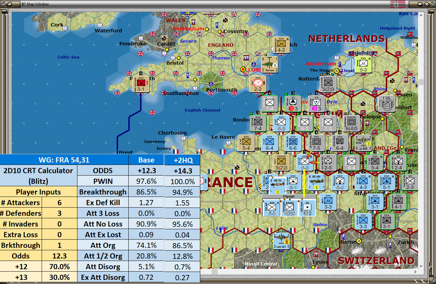Screen dimensions: 436x284
Task: Select the German 2-4 division counter
Action: [398, 162]
